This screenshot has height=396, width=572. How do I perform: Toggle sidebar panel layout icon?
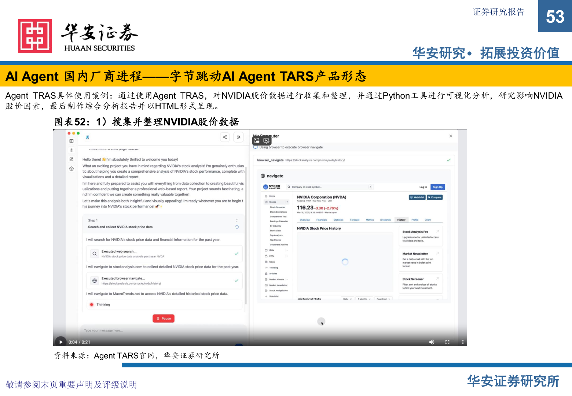(71, 141)
